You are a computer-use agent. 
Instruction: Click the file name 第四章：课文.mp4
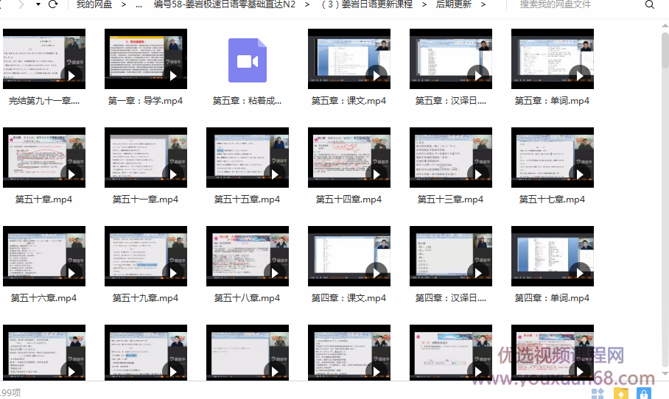348,298
